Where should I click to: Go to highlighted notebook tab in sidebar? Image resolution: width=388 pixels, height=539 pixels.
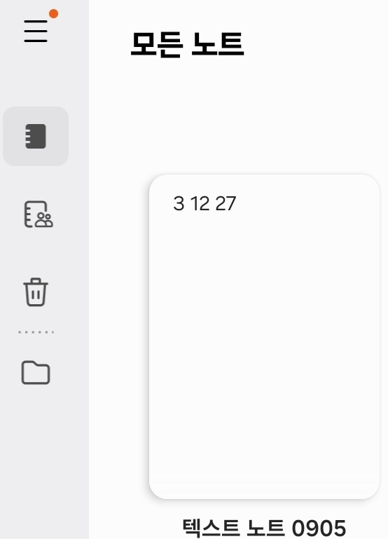click(x=36, y=136)
